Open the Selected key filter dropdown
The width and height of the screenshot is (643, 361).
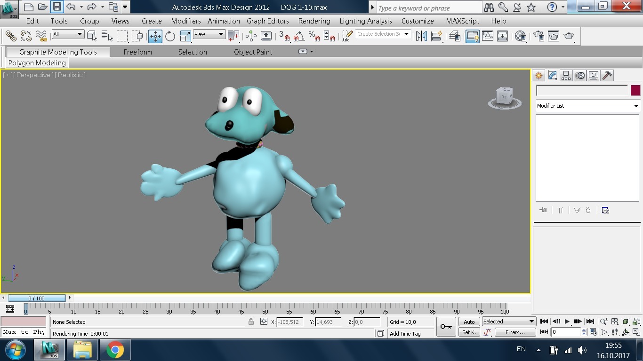(509, 322)
